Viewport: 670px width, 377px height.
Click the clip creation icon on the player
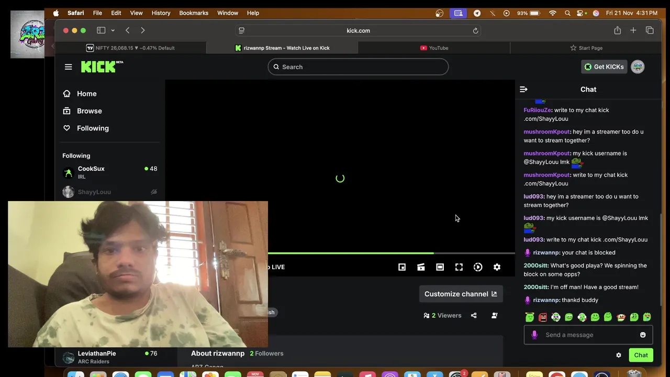coord(421,267)
